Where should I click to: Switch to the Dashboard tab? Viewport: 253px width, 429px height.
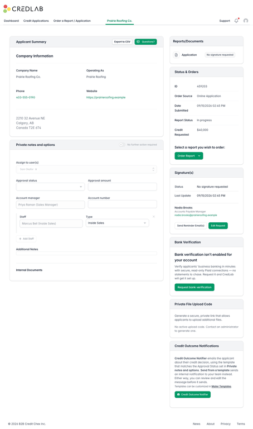12,21
